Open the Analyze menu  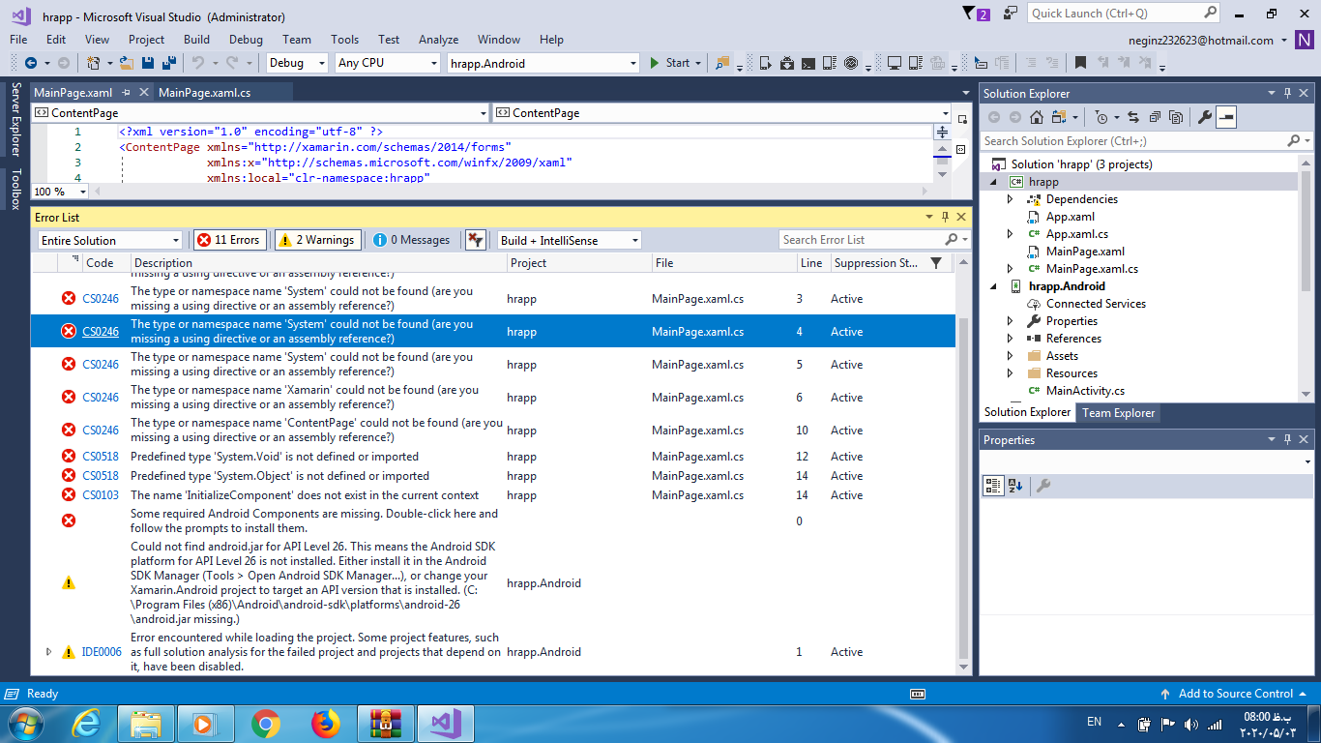pyautogui.click(x=438, y=40)
